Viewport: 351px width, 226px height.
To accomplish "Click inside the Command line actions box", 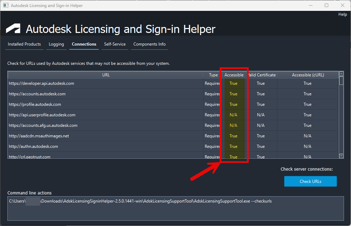I will (175, 208).
